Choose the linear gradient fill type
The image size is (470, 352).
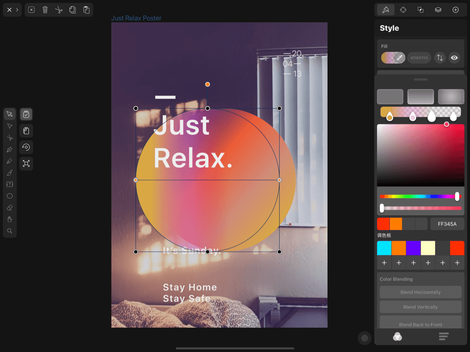421,96
